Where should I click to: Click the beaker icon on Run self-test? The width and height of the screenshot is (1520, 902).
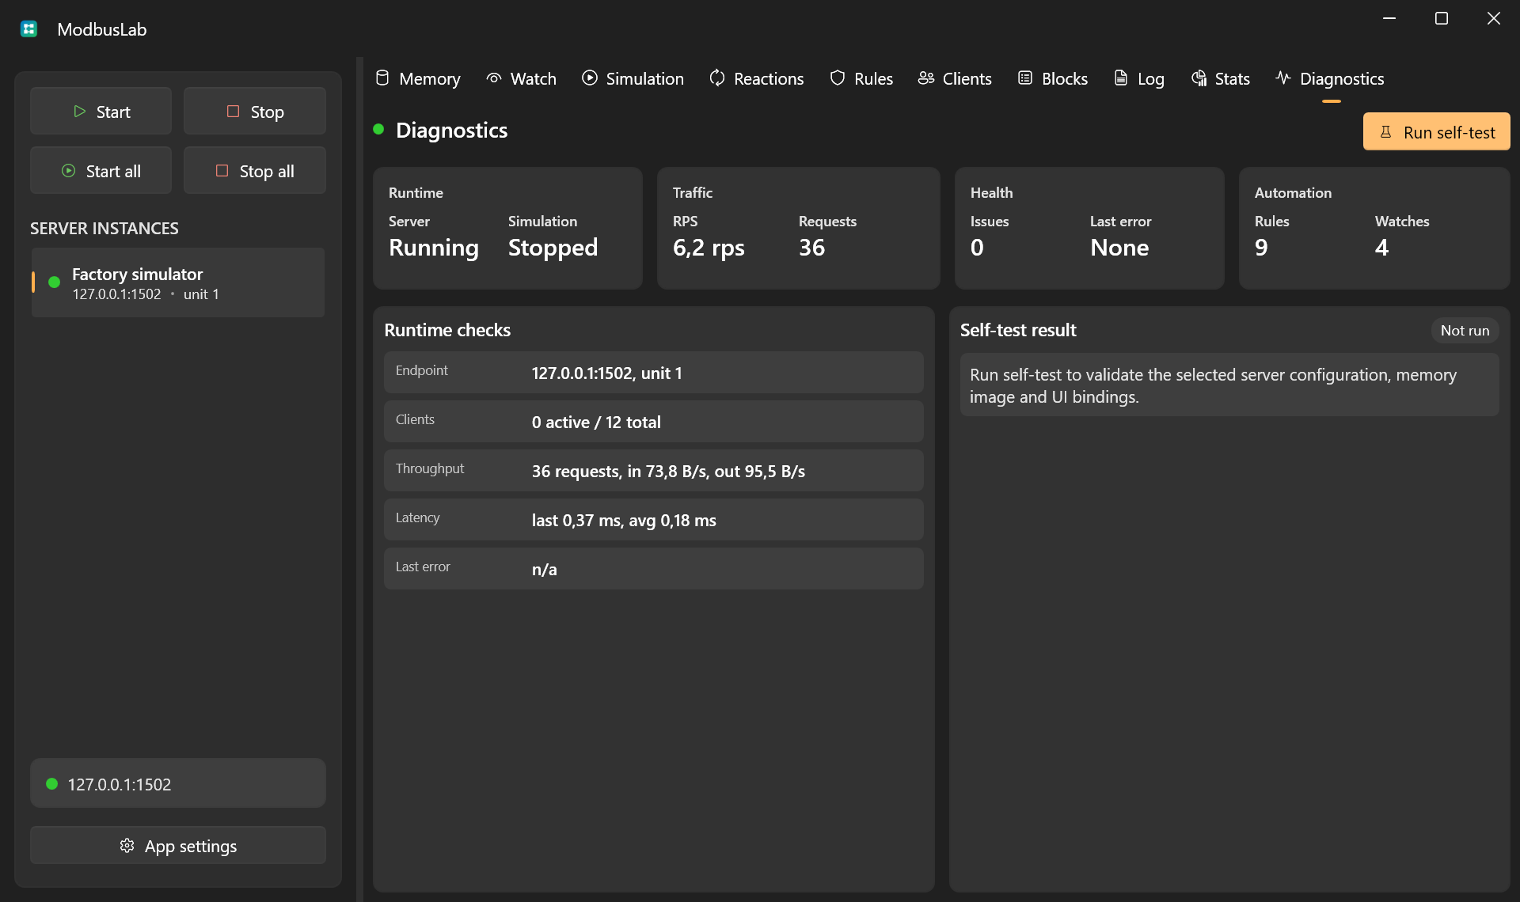click(x=1385, y=132)
